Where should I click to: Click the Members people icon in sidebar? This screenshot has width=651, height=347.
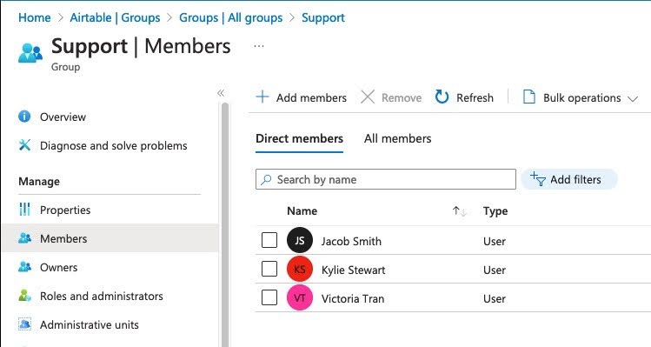point(24,238)
